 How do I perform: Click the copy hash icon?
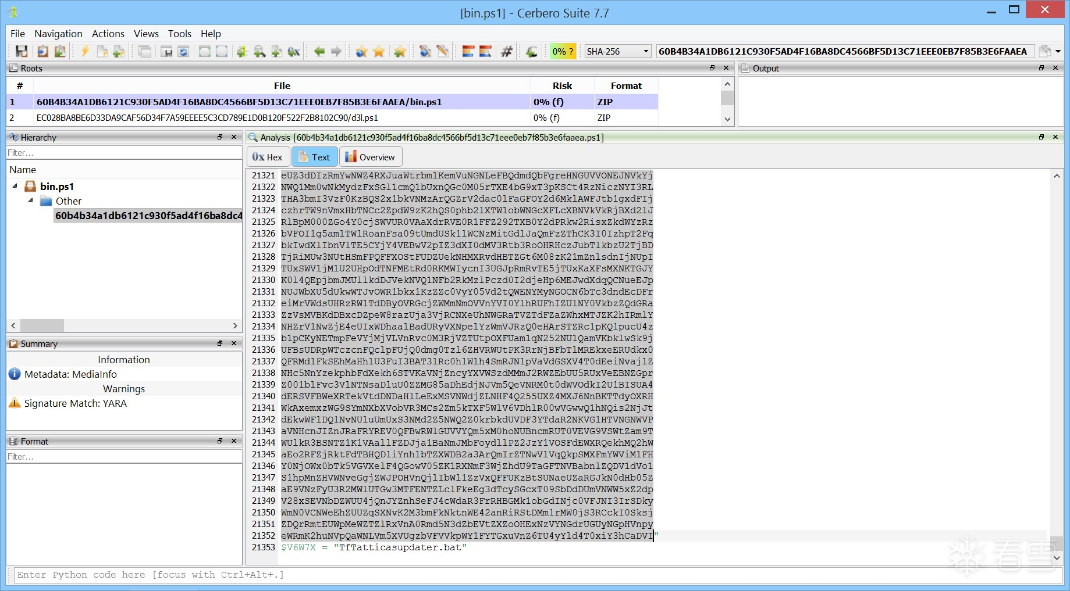pyautogui.click(x=1045, y=51)
